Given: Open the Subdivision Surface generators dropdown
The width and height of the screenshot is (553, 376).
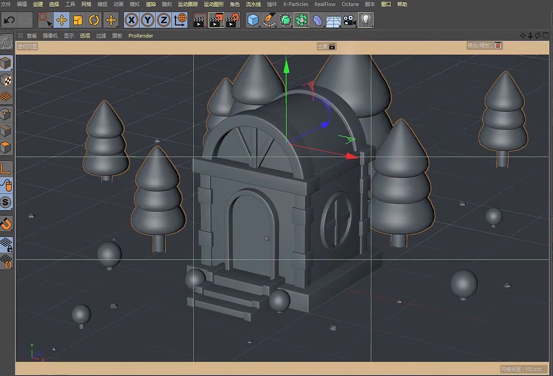Looking at the screenshot, I should coord(285,20).
